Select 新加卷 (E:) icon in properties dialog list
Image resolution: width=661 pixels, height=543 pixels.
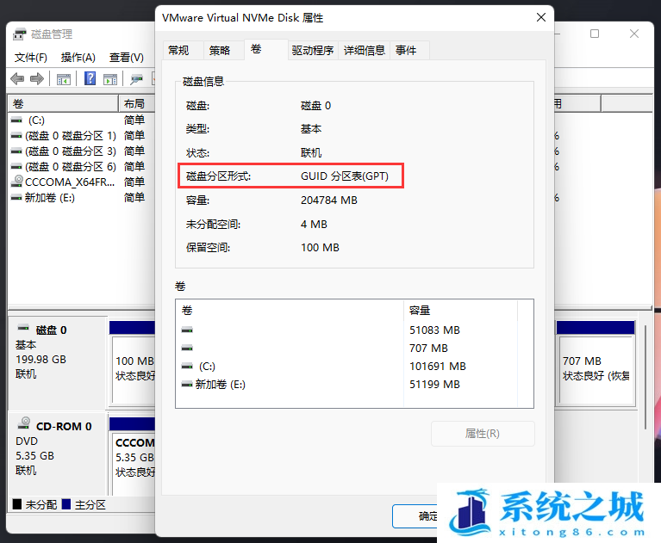click(x=187, y=385)
